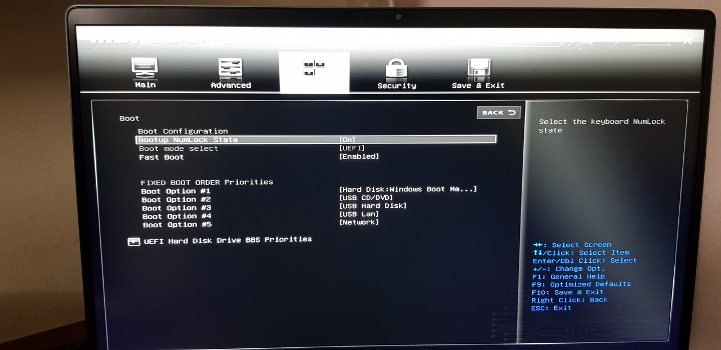
Task: Click the ESC: Exit hint
Action: point(551,308)
